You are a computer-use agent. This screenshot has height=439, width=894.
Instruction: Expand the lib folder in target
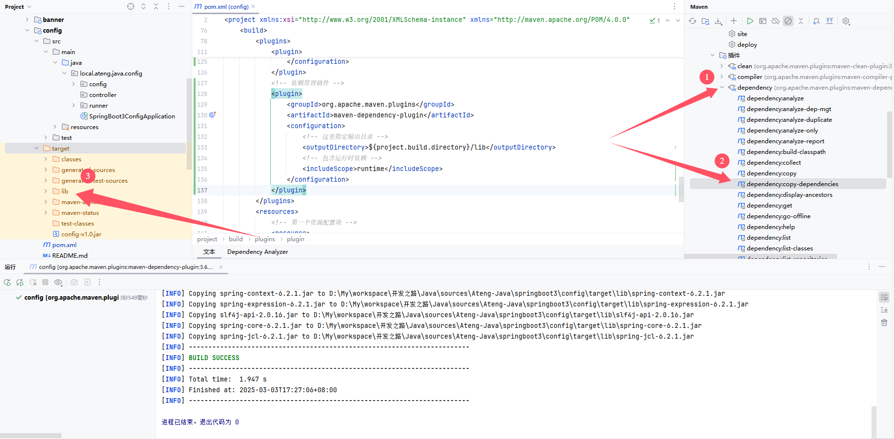coord(46,191)
